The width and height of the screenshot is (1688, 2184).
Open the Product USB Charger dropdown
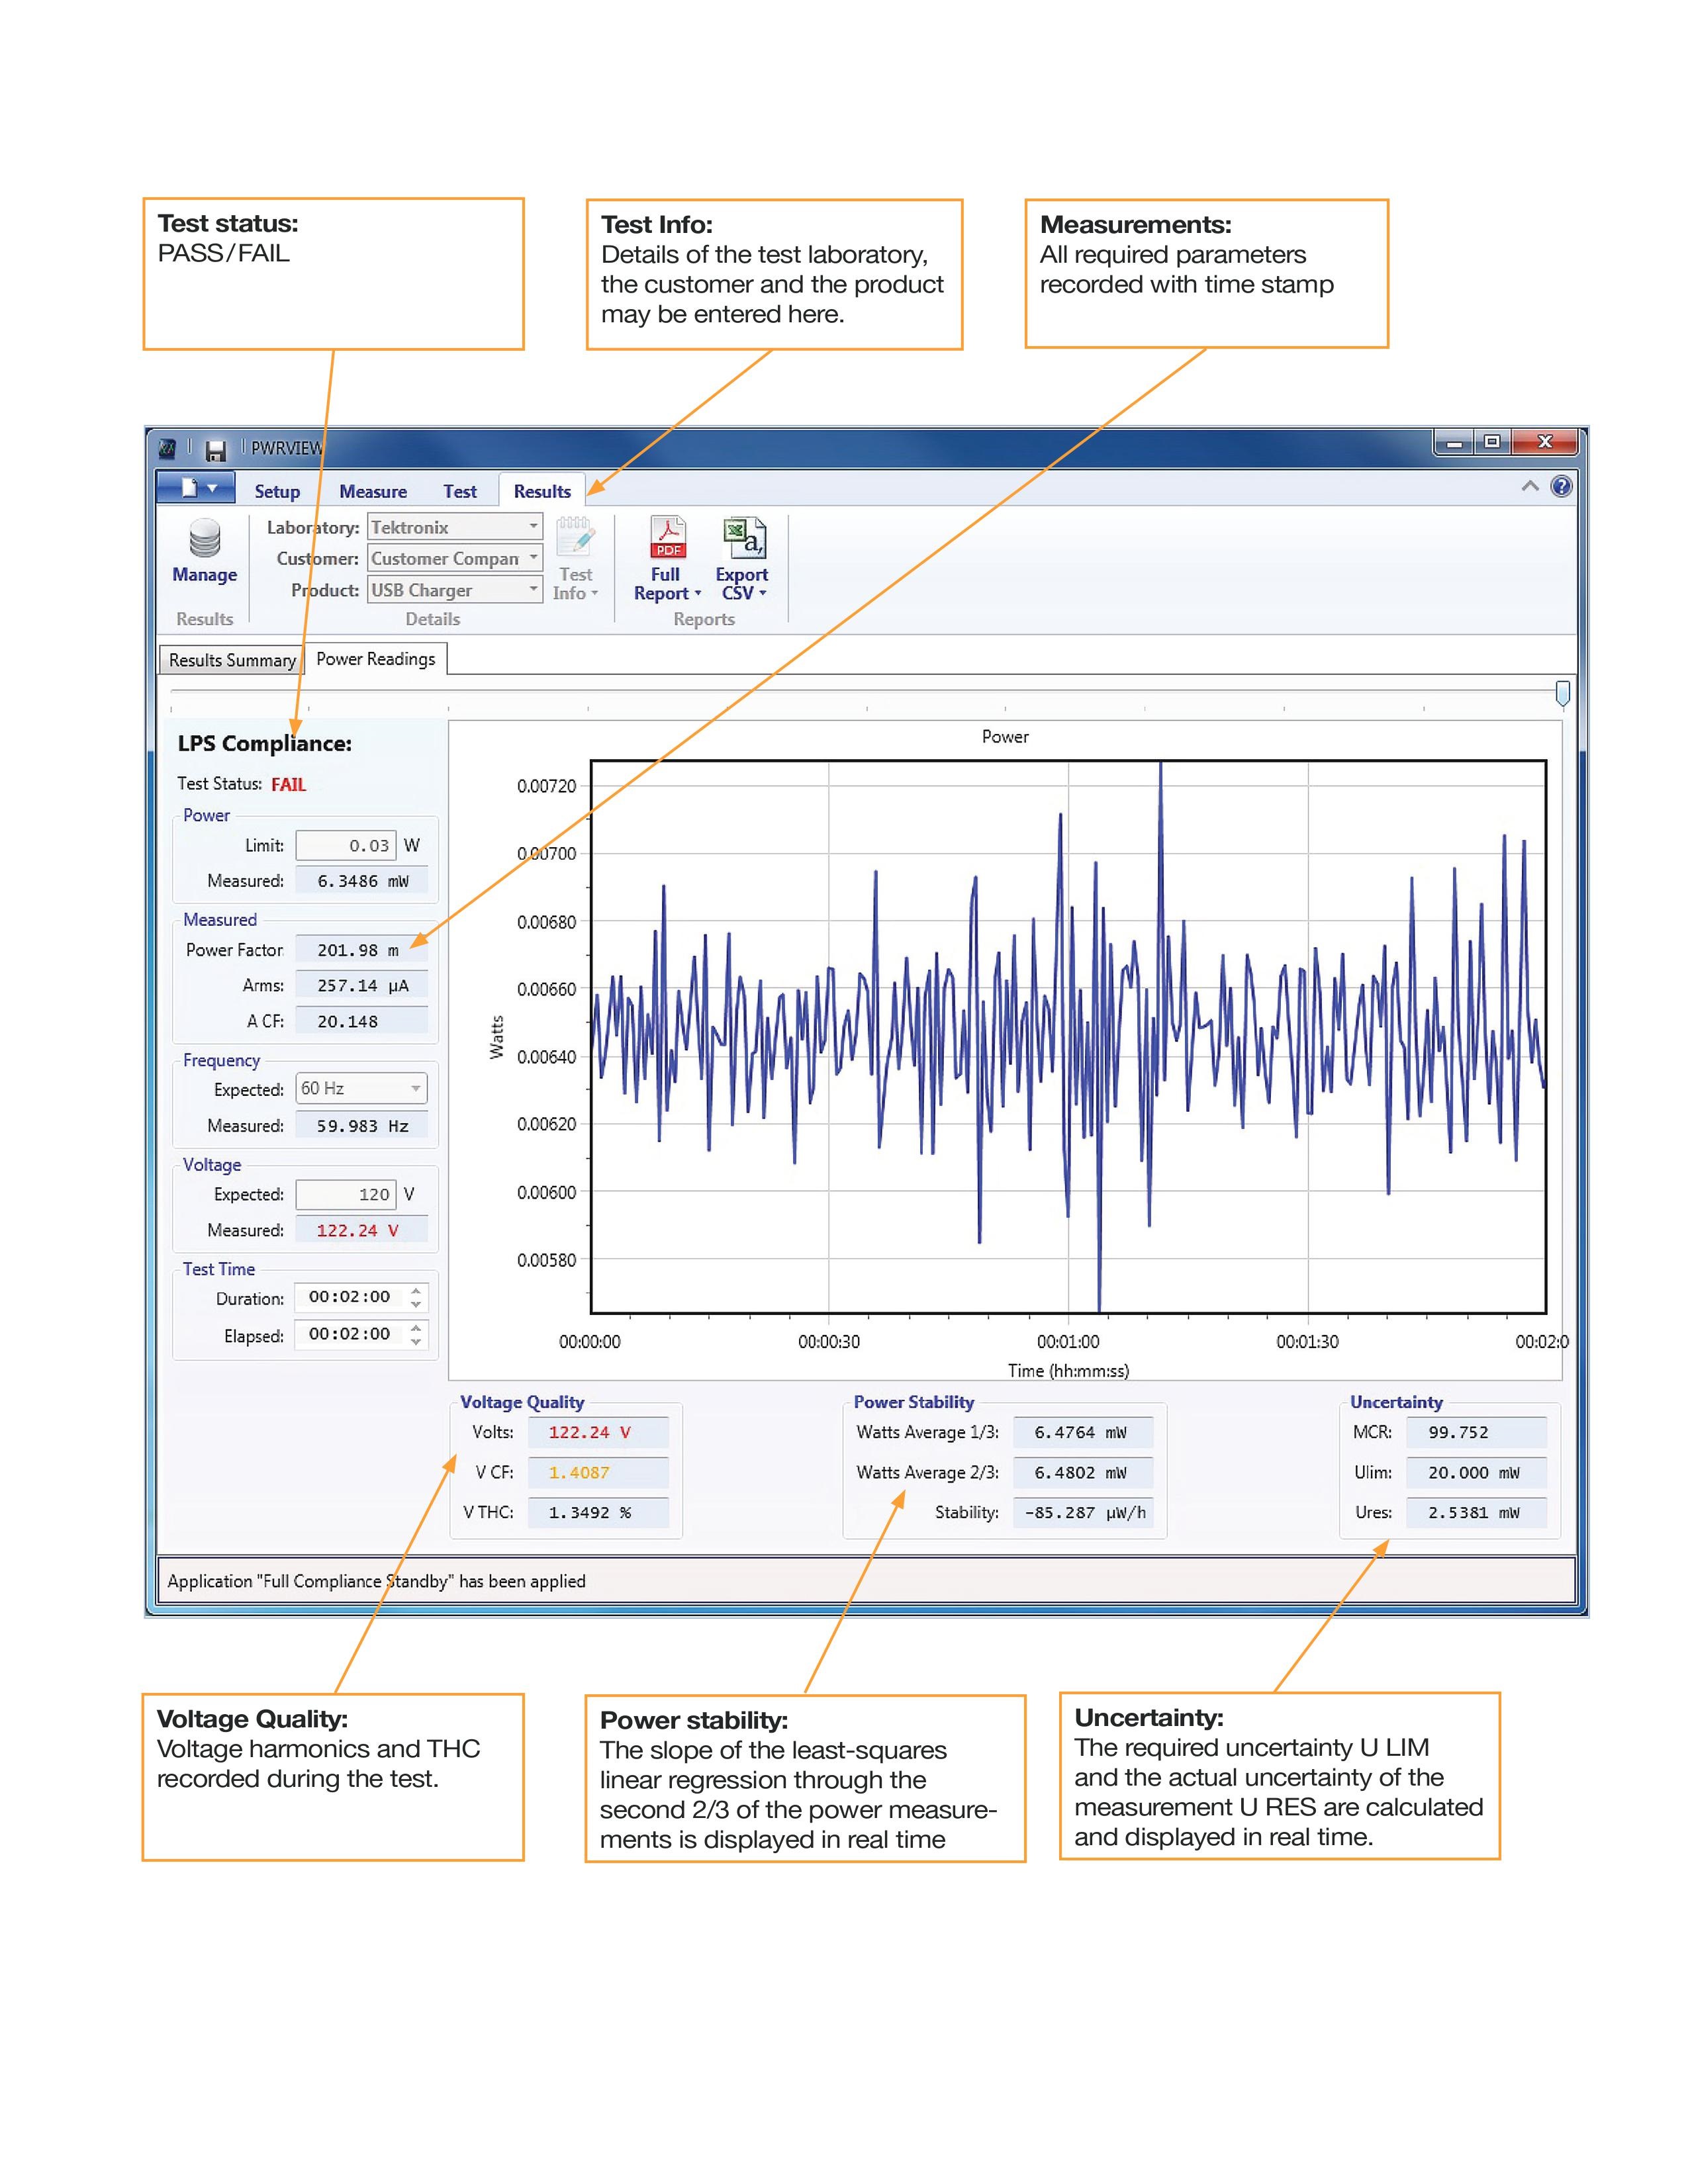click(x=533, y=589)
